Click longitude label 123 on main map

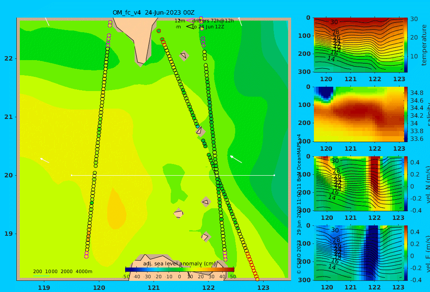click(264, 288)
